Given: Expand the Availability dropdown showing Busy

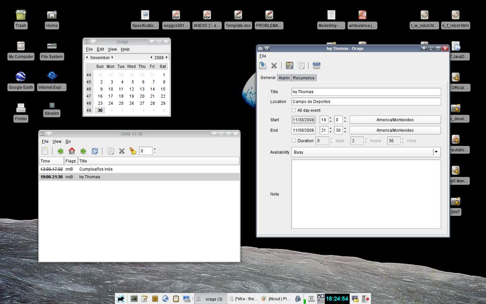Looking at the screenshot, I should point(436,152).
